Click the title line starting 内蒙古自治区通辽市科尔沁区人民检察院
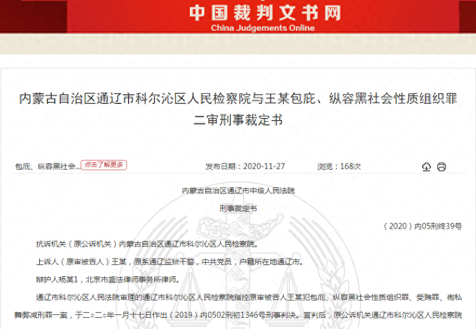This screenshot has height=329, width=476. coord(238,99)
